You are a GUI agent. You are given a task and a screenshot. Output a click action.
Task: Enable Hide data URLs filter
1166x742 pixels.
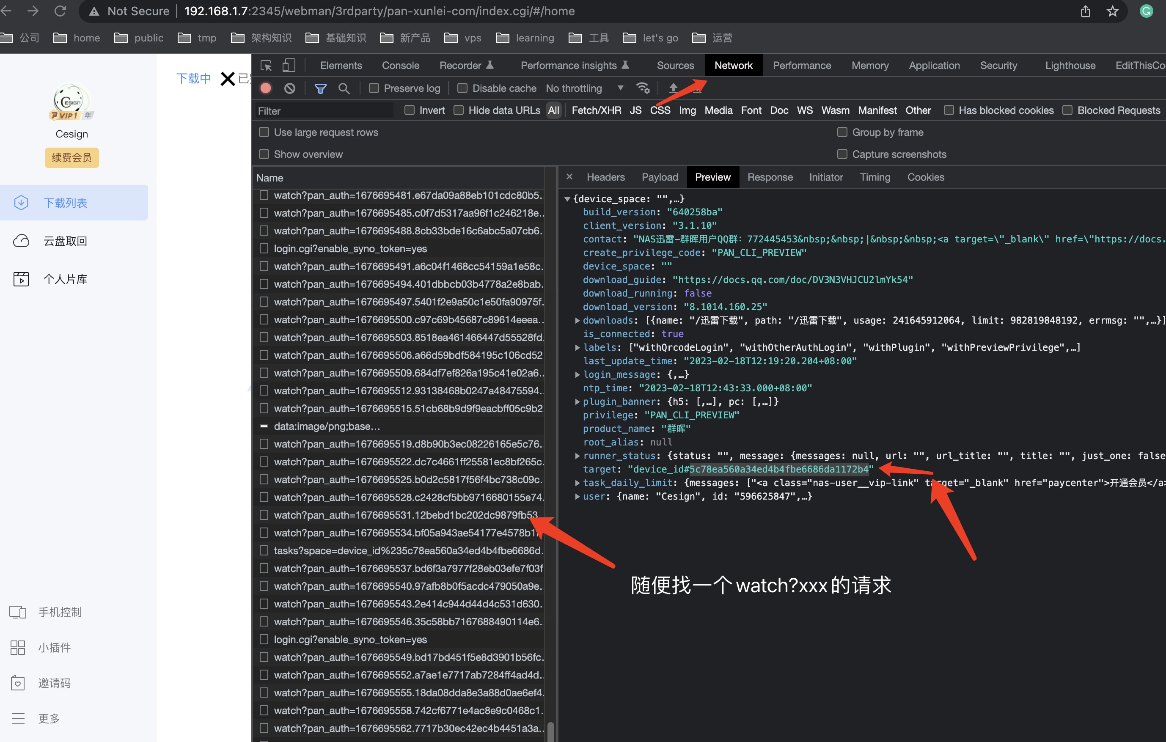(x=460, y=110)
